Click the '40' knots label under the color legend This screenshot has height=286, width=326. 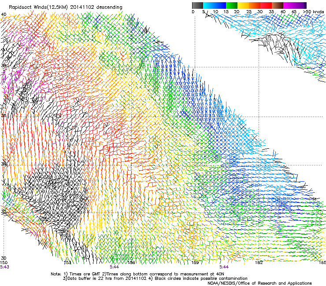[x=283, y=12]
